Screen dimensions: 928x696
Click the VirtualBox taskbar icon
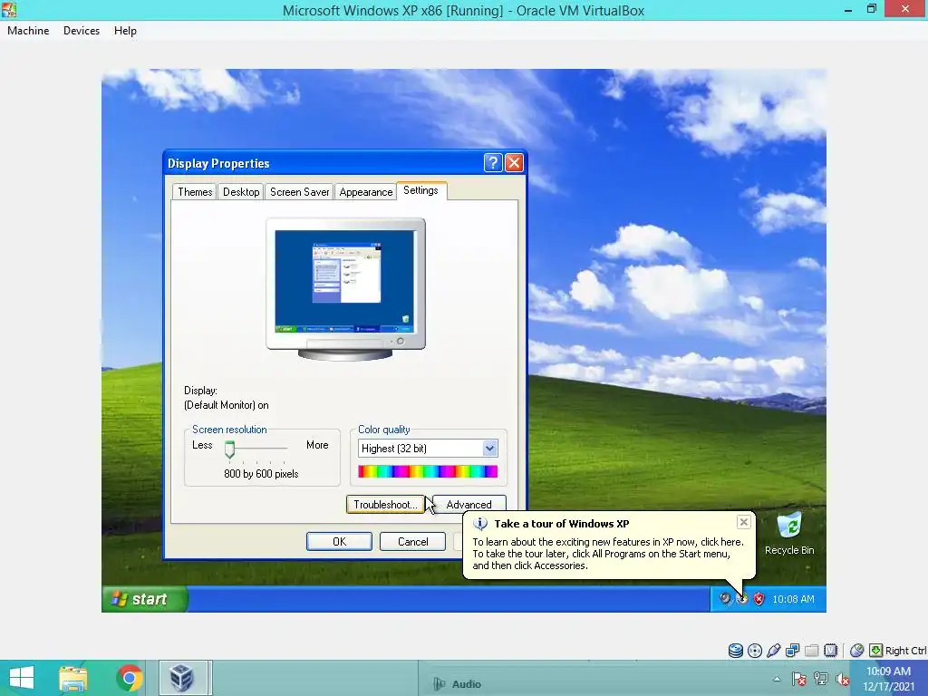[183, 678]
